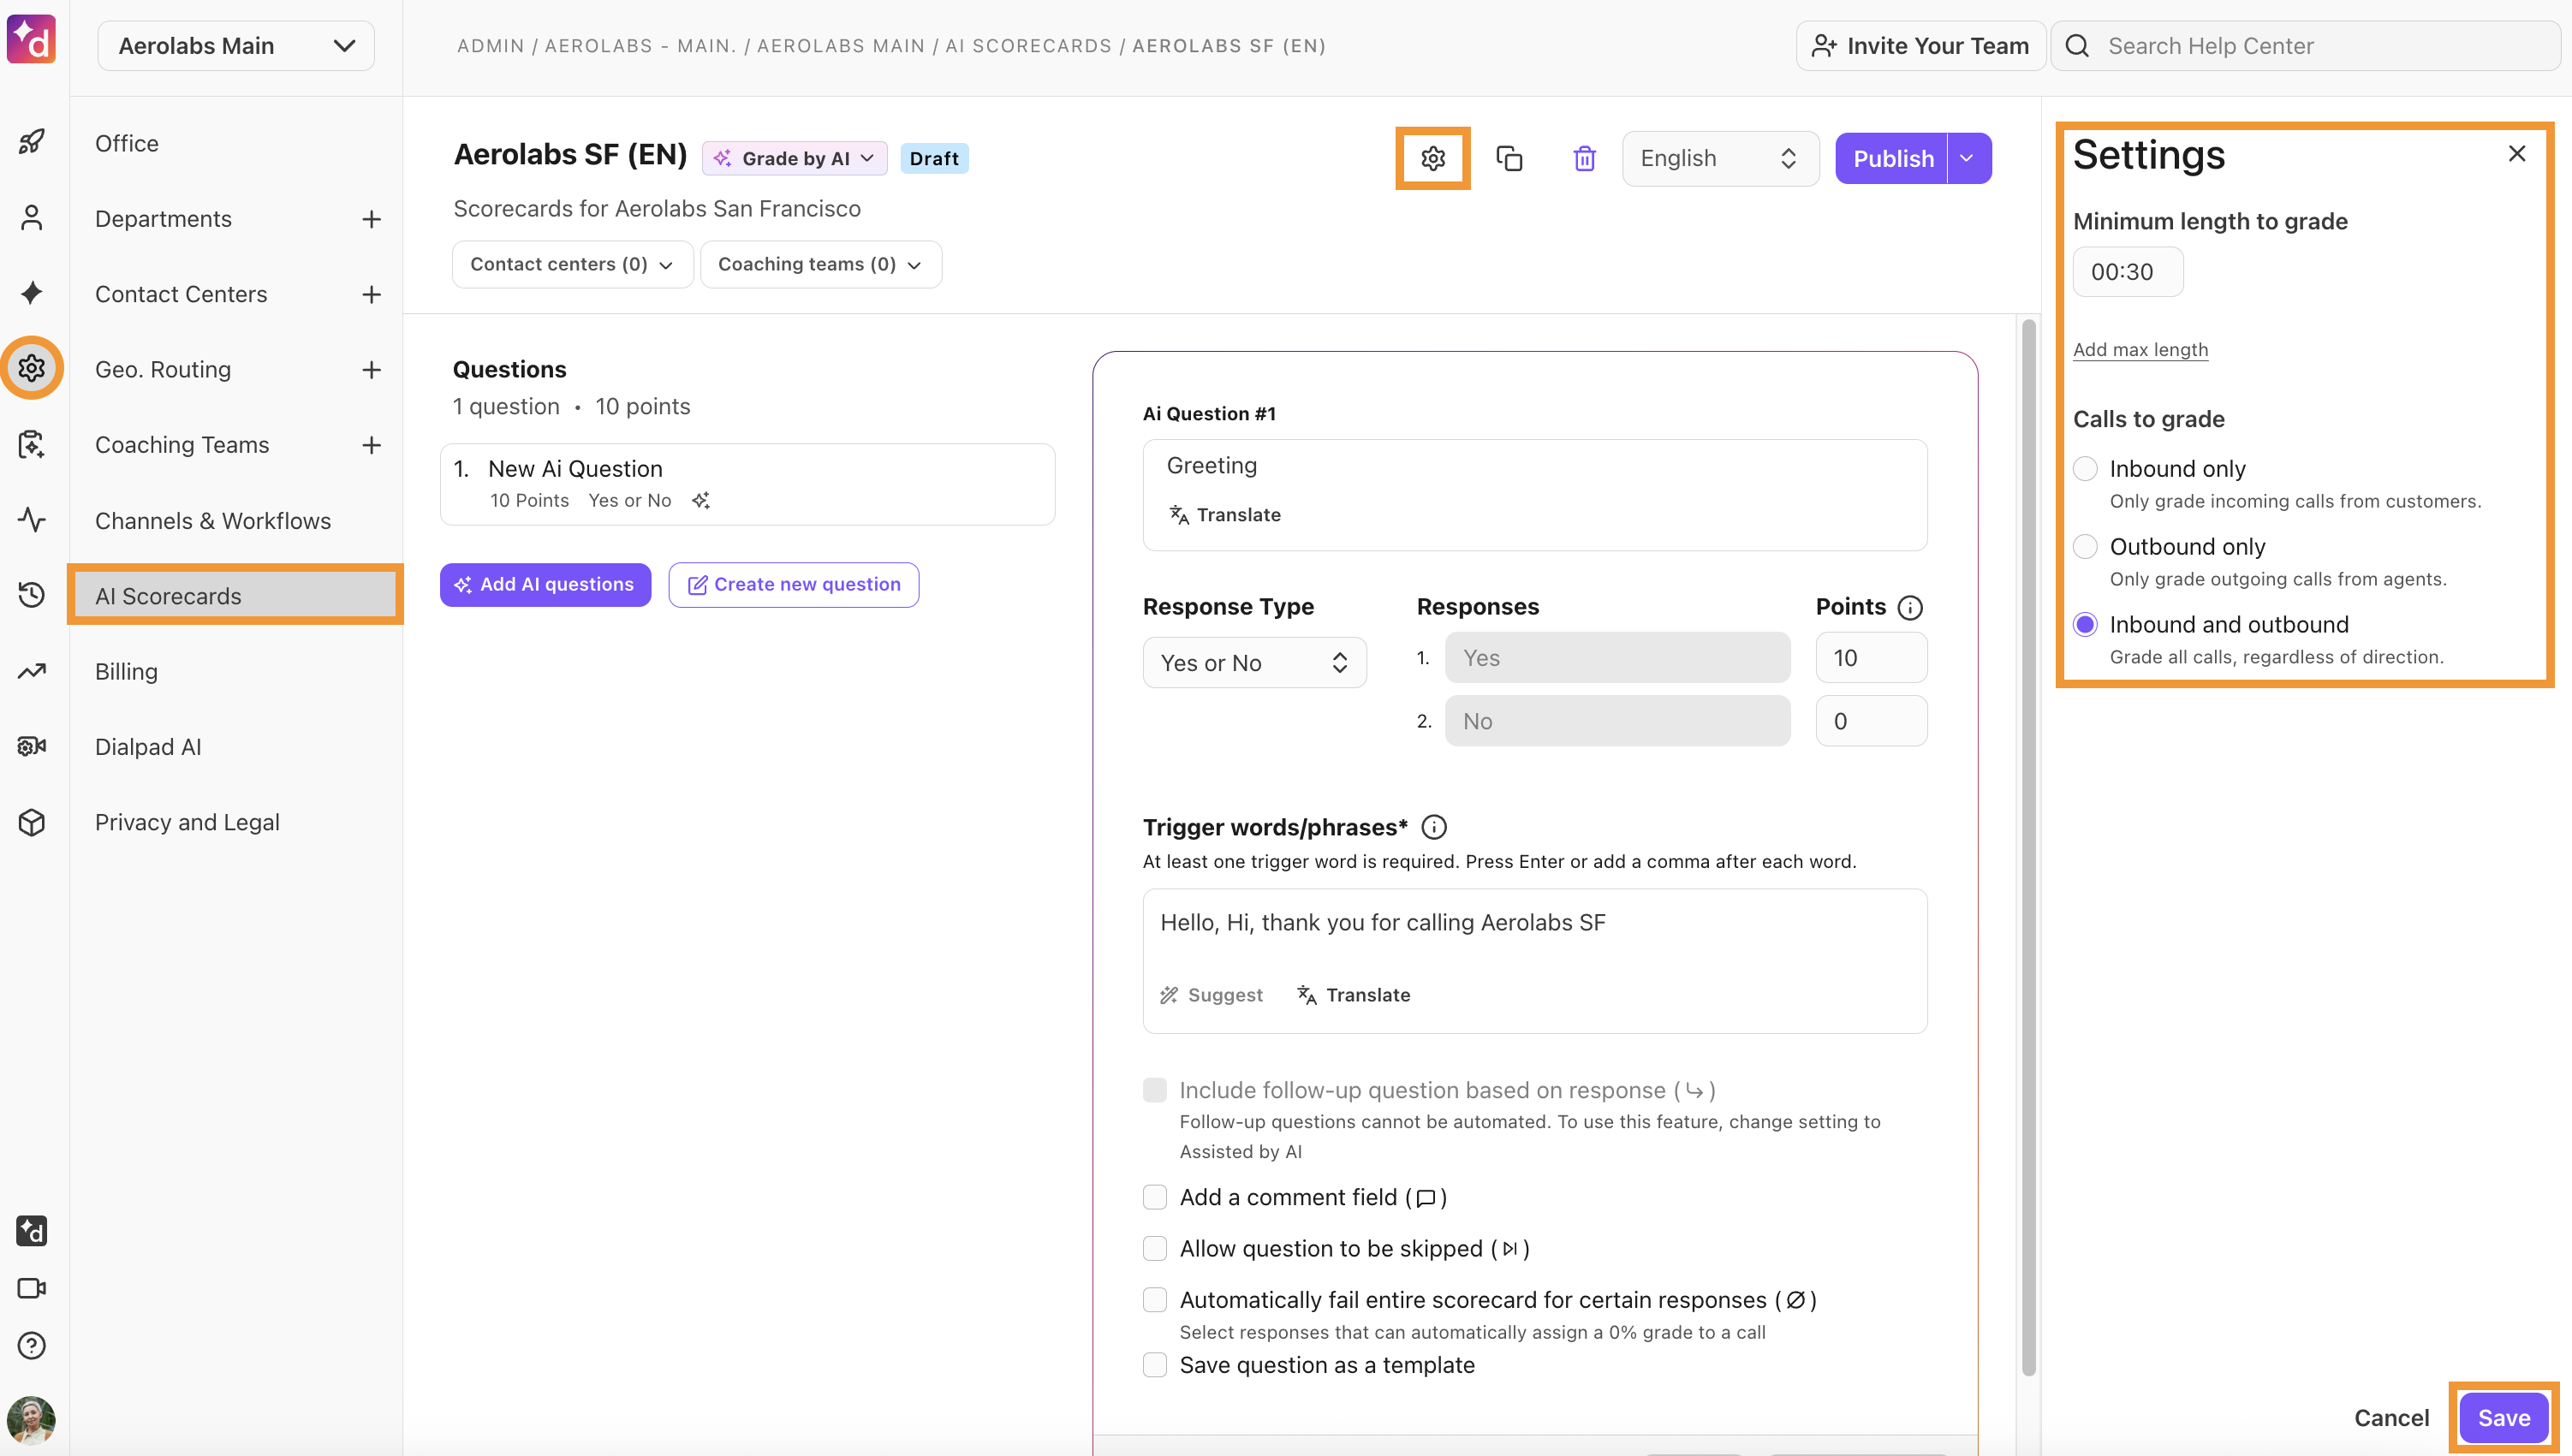
Task: Open the camera settings icon in sidebar
Action: (x=32, y=746)
